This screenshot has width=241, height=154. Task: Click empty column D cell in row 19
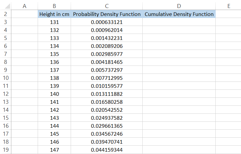point(179,150)
